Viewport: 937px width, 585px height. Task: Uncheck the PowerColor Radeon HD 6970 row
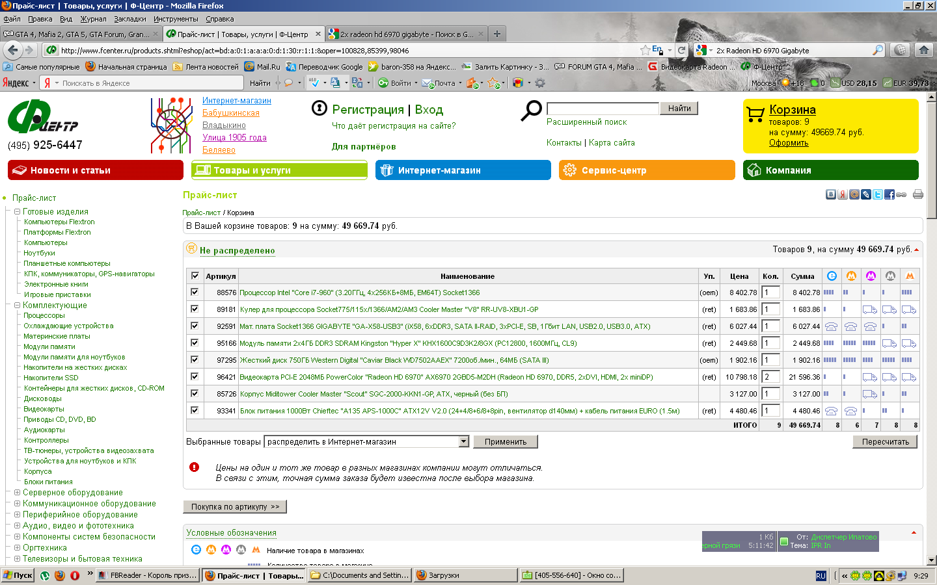click(x=195, y=376)
